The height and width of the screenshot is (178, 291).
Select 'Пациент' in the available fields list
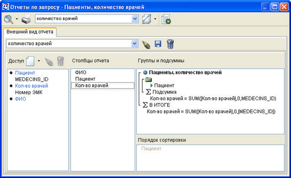point(25,73)
